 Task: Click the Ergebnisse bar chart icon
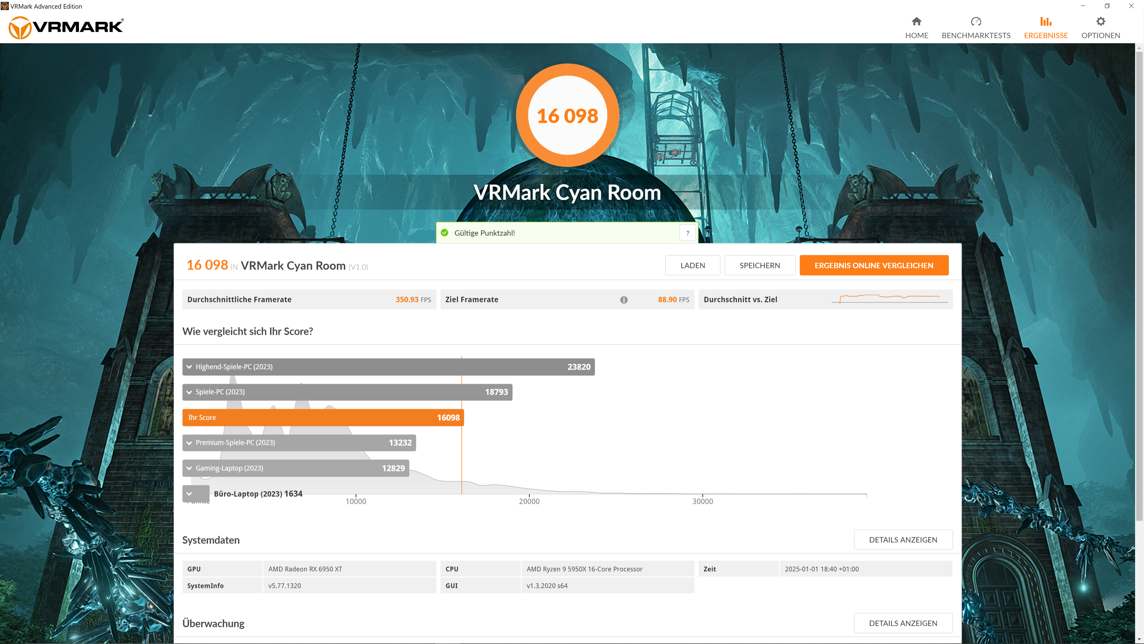coord(1045,21)
